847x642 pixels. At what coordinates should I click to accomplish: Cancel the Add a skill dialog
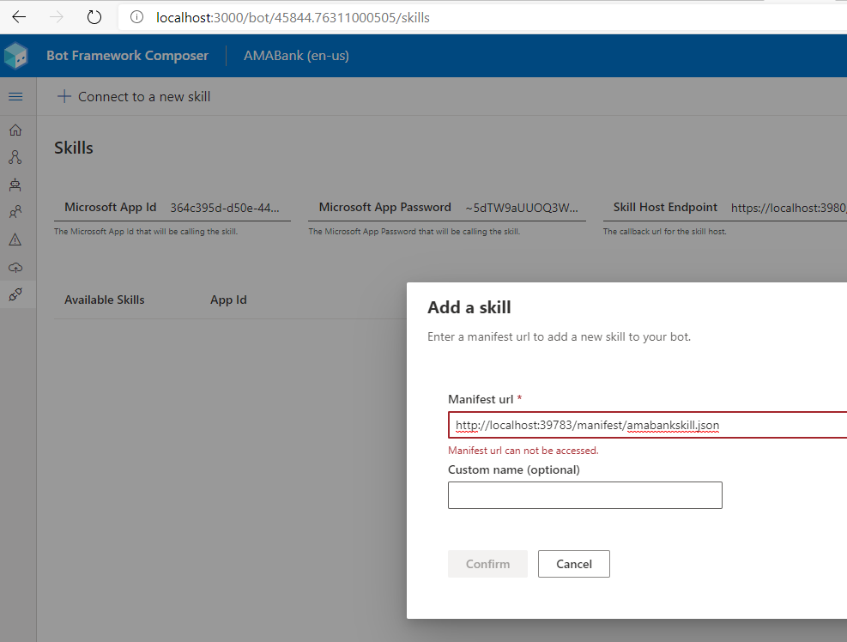point(573,564)
